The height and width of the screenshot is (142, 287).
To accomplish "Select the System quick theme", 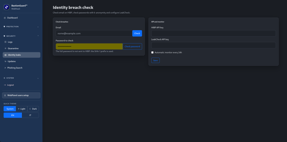I will click(x=10, y=109).
